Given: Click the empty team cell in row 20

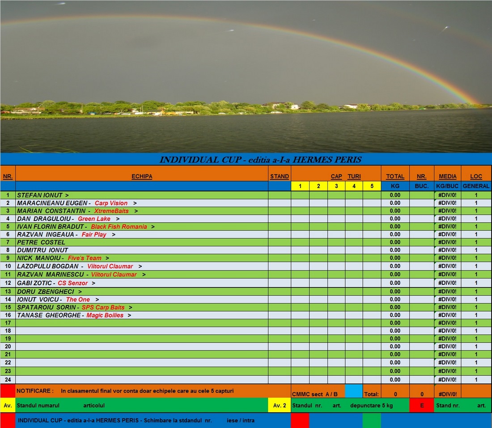Looking at the screenshot, I should click(x=142, y=347).
